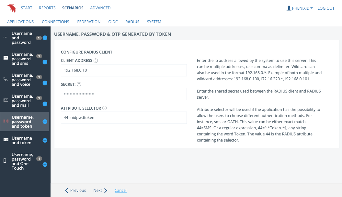Select Username, password and sms scenario

coord(22,59)
